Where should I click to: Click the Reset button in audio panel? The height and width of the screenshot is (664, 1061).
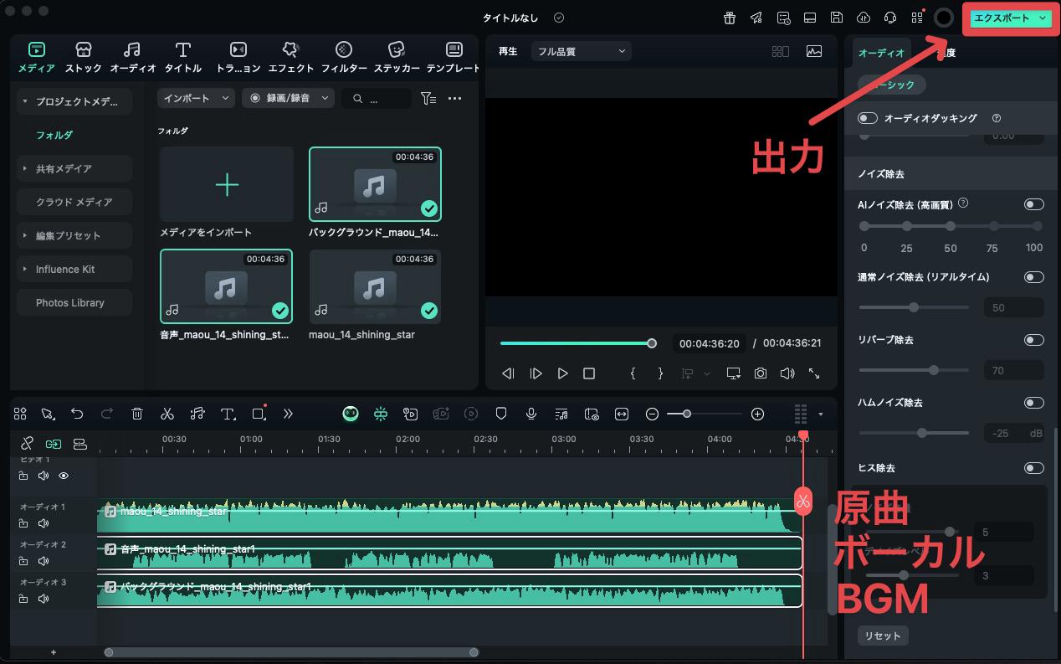pyautogui.click(x=882, y=636)
